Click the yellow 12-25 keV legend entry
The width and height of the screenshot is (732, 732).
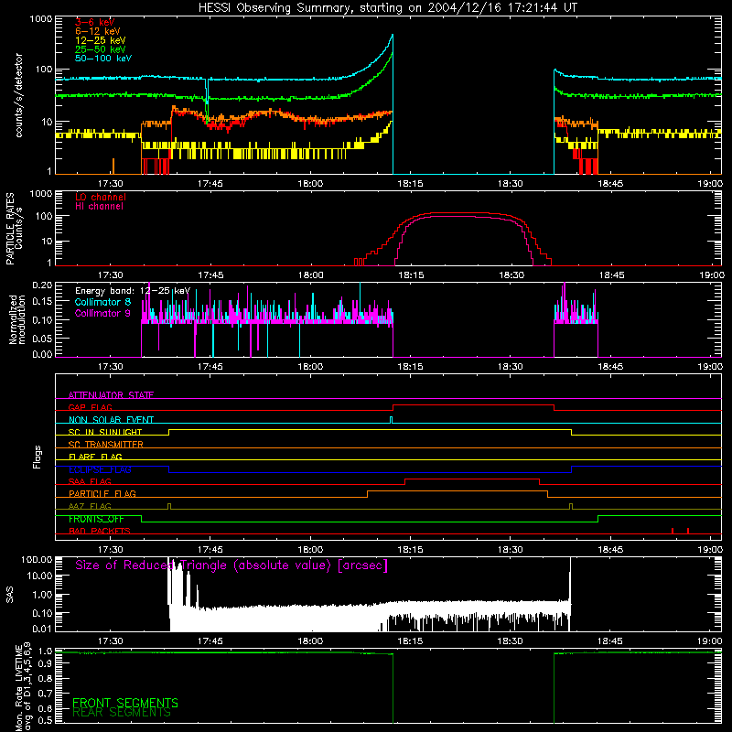click(x=101, y=40)
